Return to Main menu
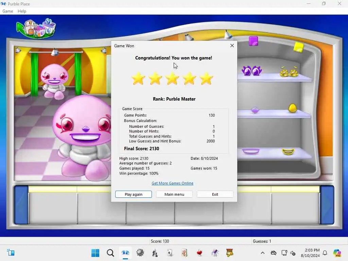This screenshot has height=261, width=348. 174,194
